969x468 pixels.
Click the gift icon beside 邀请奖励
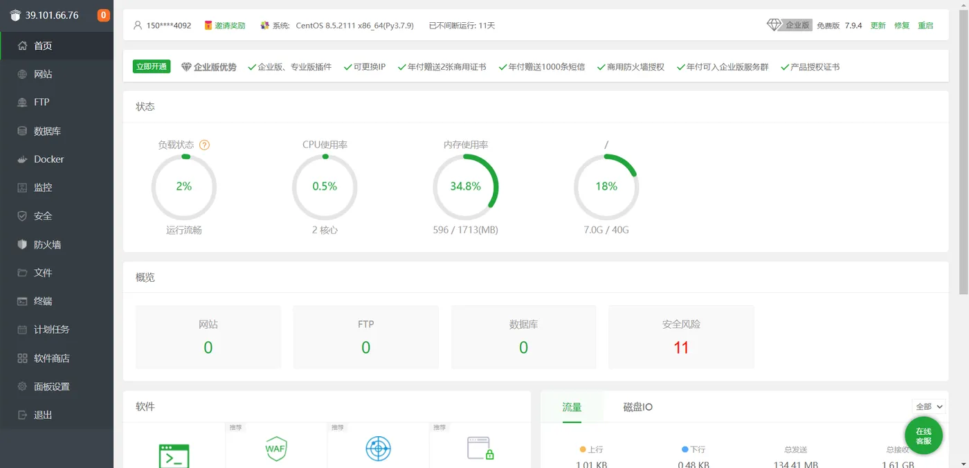[208, 26]
